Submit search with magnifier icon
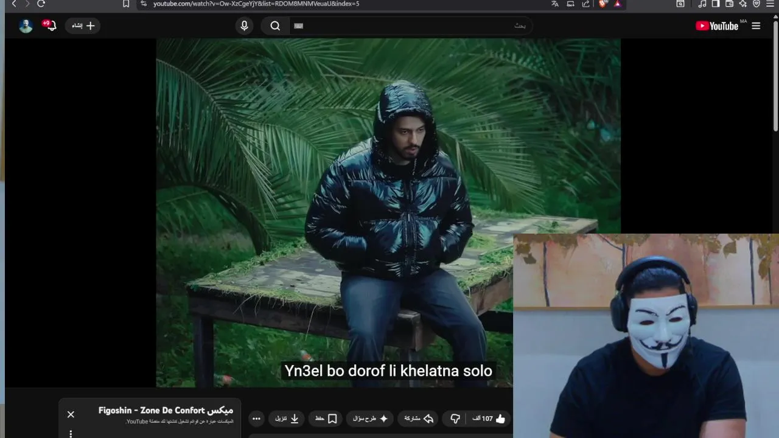 click(275, 26)
